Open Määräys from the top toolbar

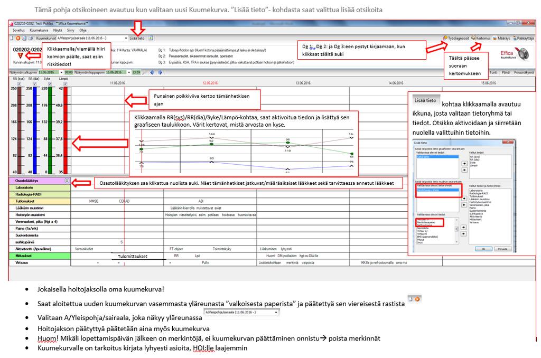[501, 39]
